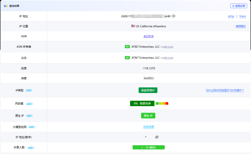This screenshot has height=154, width=251.
Task: Click the US flag icon in IP 位置 row
Action: 133,26
